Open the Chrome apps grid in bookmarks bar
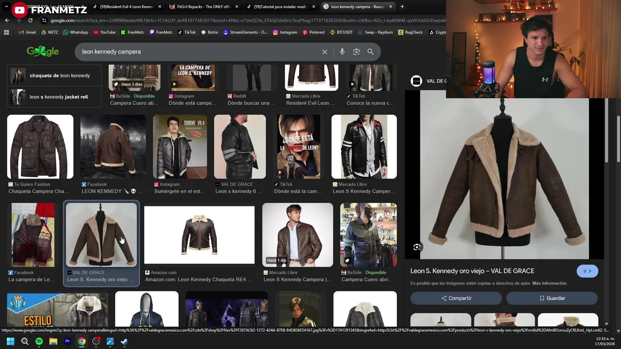 [6, 32]
